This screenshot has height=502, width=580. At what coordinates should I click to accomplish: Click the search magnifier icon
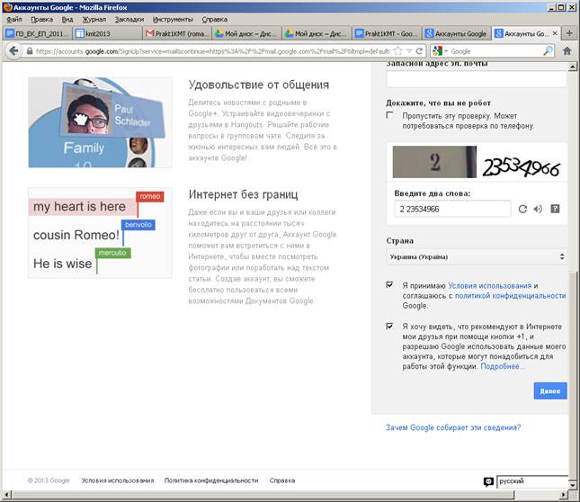coord(548,51)
